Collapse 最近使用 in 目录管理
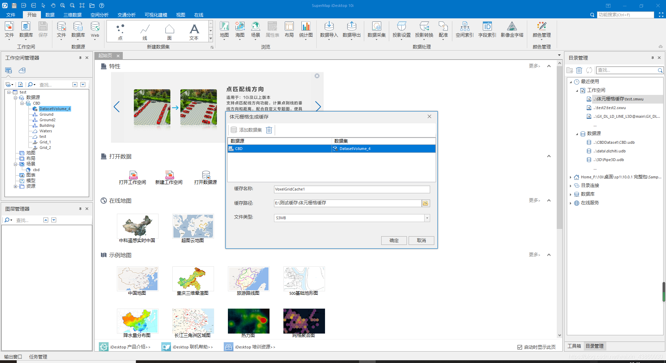This screenshot has width=666, height=363. click(x=571, y=82)
